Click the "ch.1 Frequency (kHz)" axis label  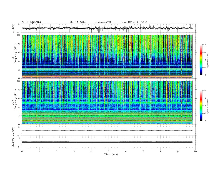pos(14,53)
